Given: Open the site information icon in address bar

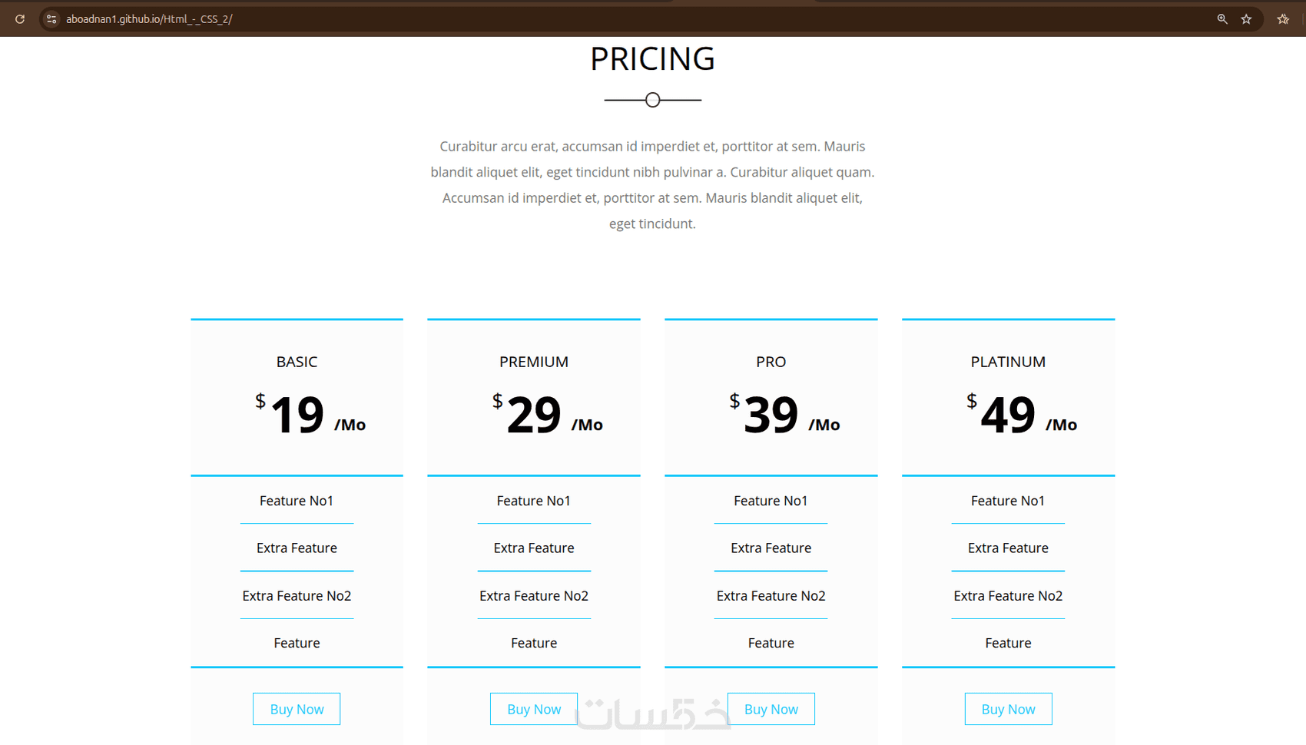Looking at the screenshot, I should pos(51,19).
